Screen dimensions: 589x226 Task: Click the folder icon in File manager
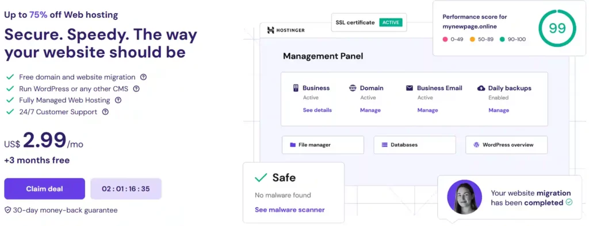(293, 145)
